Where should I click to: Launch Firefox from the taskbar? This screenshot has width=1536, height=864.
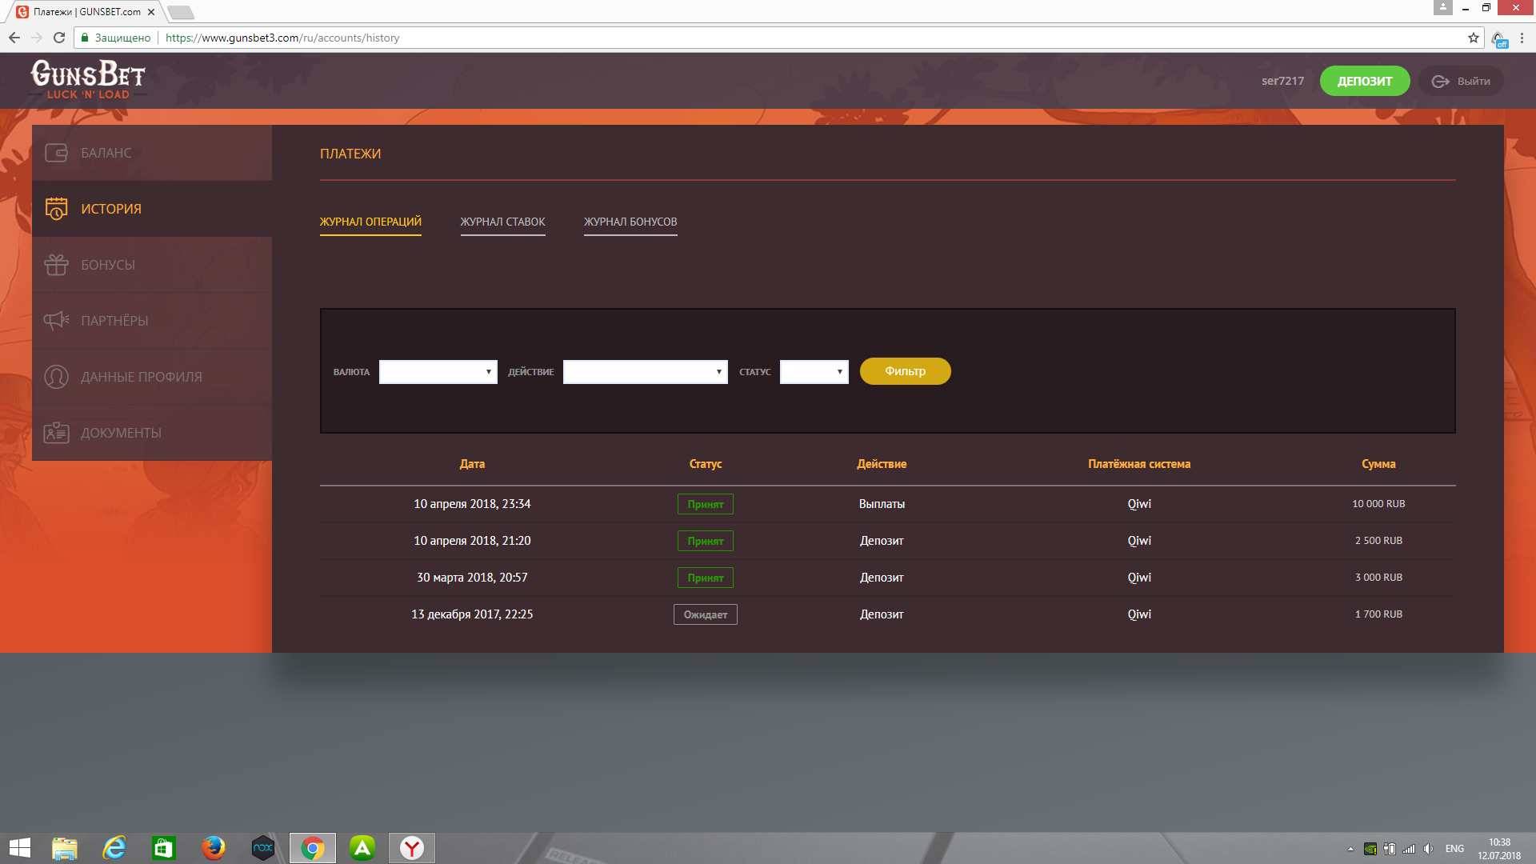214,848
